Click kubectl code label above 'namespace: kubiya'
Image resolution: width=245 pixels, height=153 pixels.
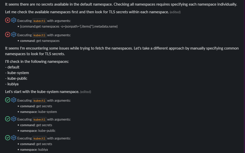click(39, 138)
